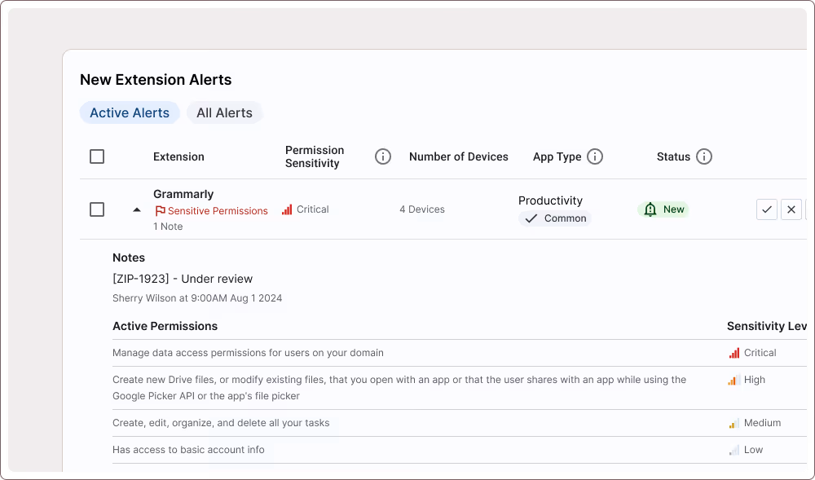Viewport: 815px width, 480px height.
Task: Select the Active Alerts tab
Action: (x=130, y=112)
